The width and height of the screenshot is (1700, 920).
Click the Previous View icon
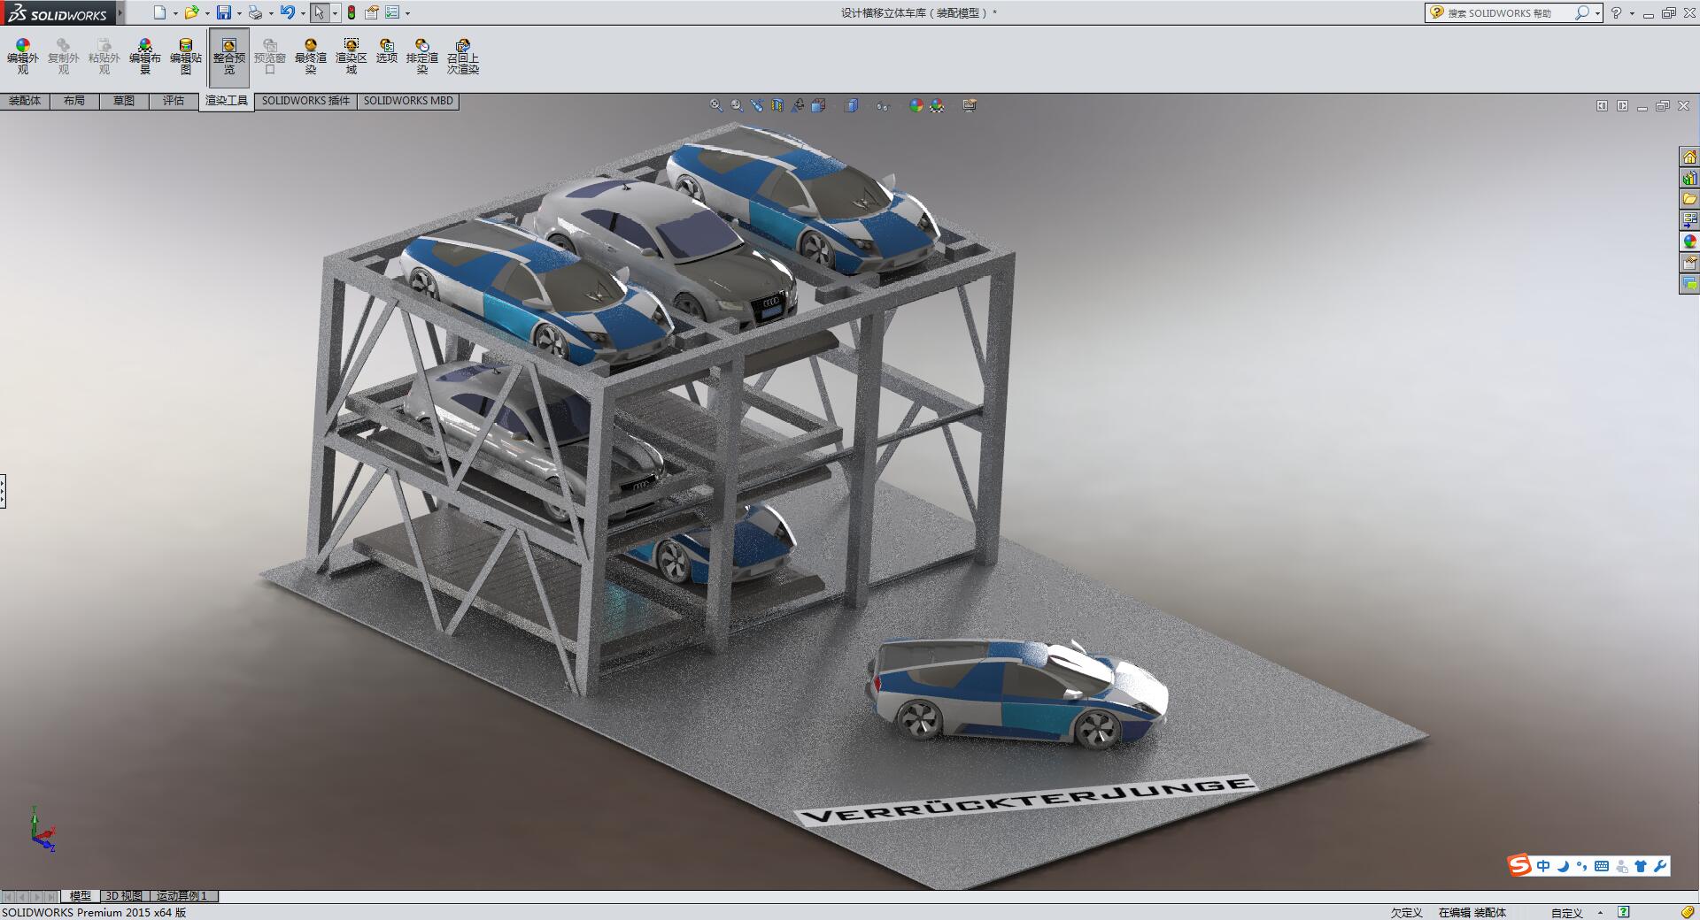point(757,105)
